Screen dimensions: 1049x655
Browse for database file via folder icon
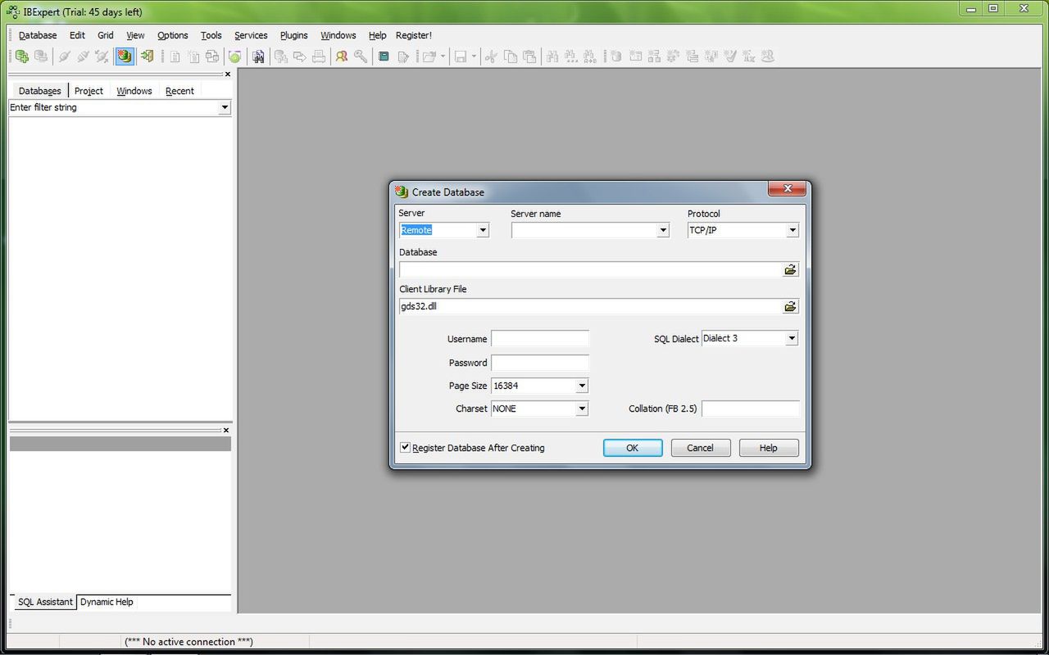click(790, 269)
